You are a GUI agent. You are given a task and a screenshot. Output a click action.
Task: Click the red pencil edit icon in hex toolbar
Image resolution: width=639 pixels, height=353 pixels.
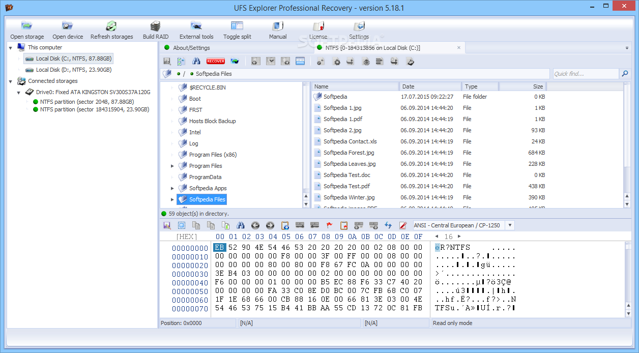pos(403,225)
